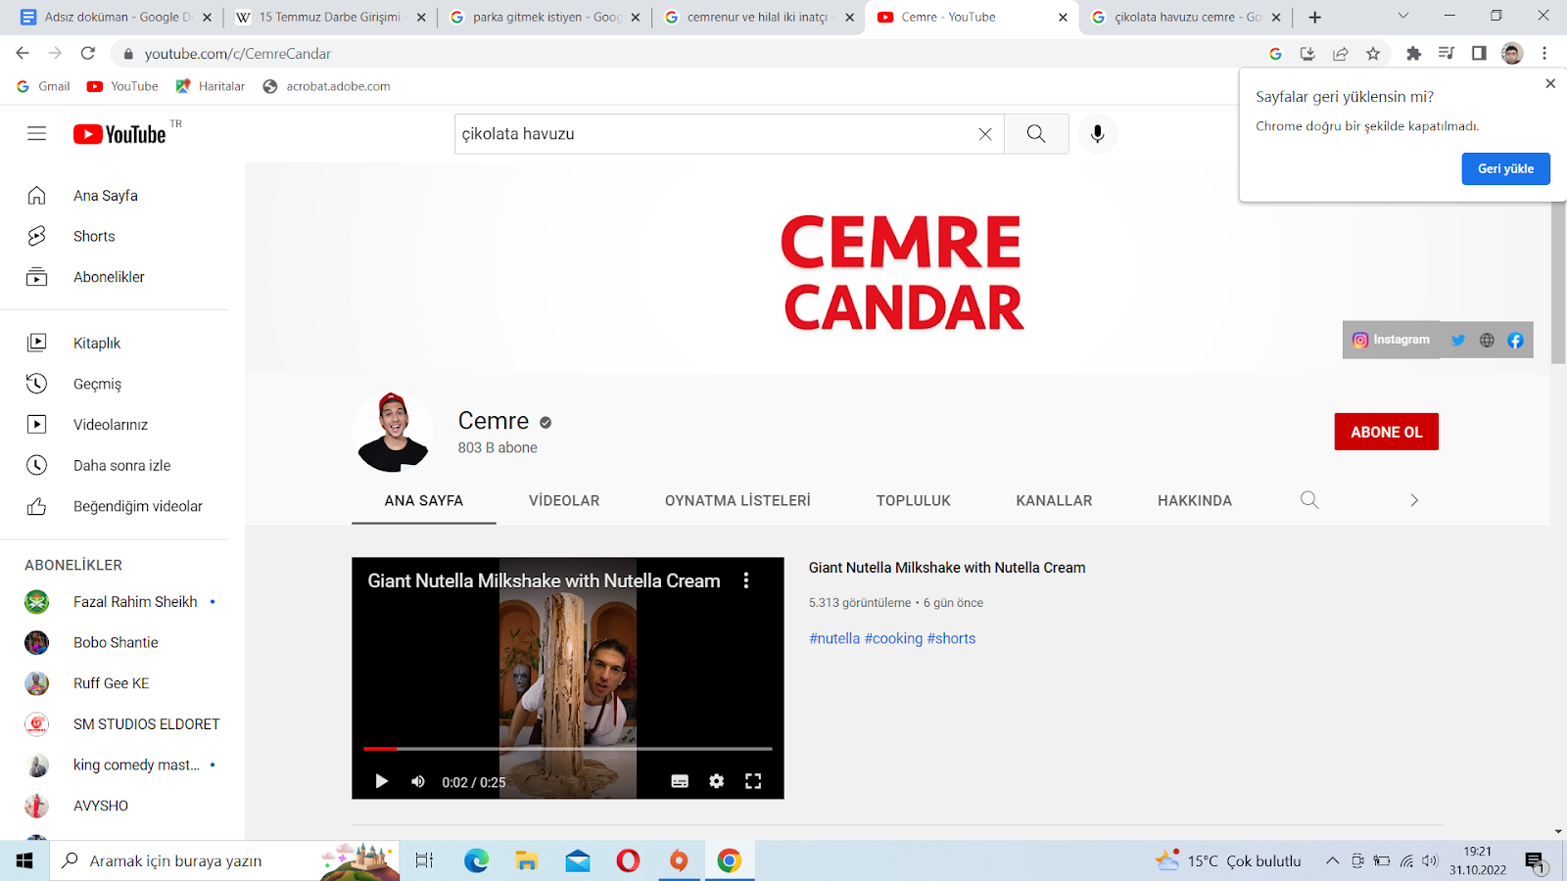The height and width of the screenshot is (881, 1567).
Task: Dismiss the restore pages popup
Action: click(x=1550, y=84)
